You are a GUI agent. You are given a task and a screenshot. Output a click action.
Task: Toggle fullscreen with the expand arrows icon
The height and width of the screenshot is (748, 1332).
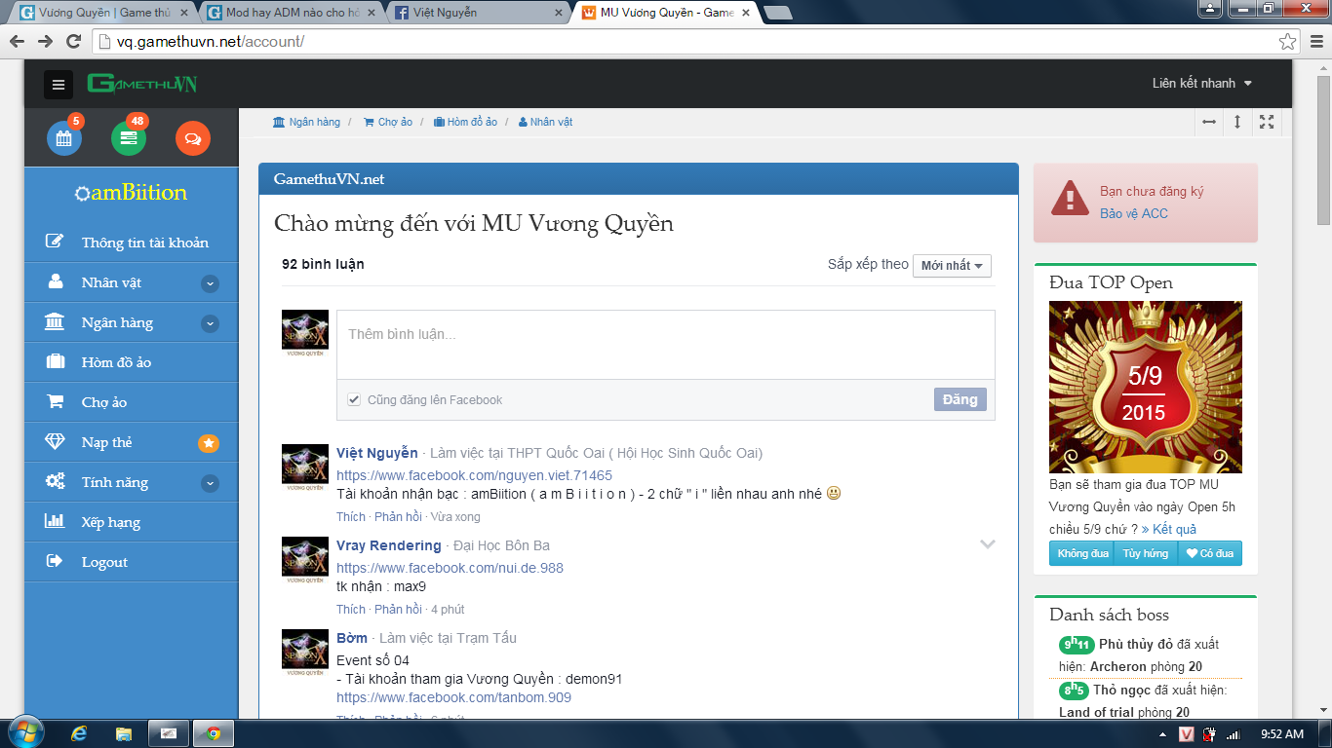[1267, 122]
